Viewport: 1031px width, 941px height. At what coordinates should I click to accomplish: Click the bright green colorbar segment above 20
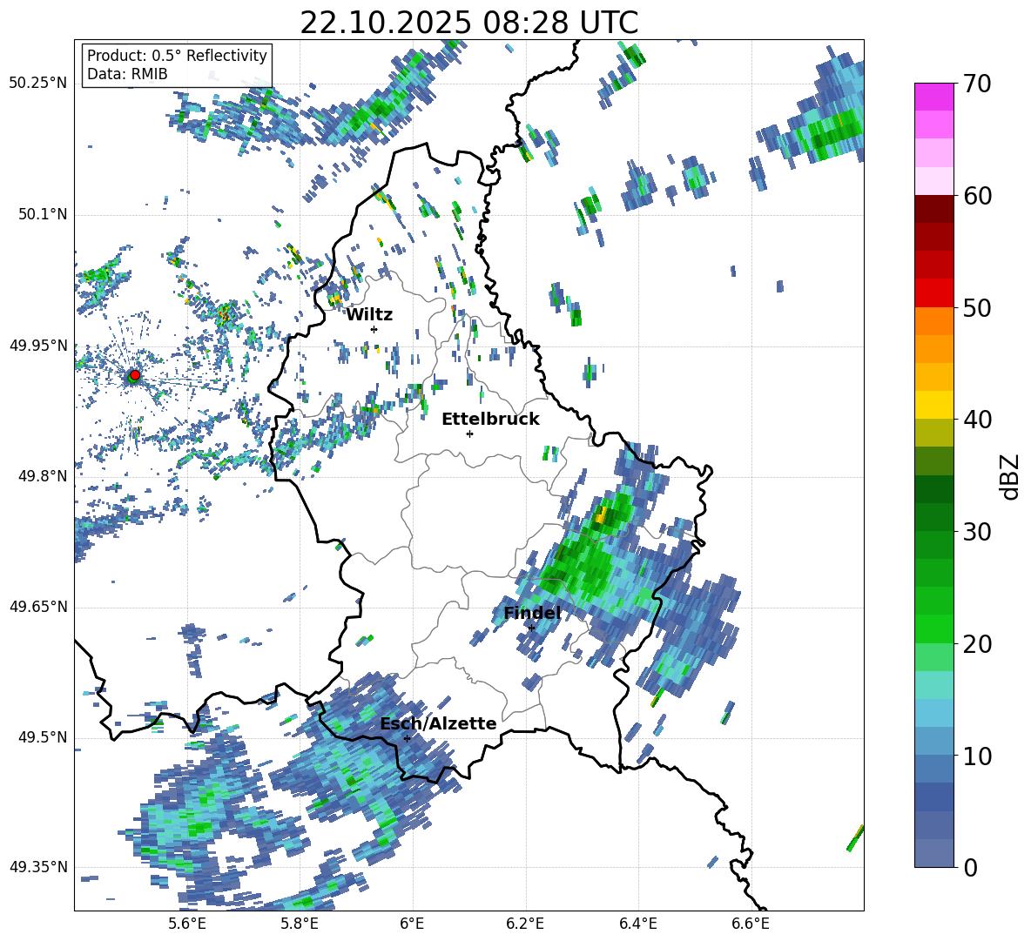[x=933, y=628]
